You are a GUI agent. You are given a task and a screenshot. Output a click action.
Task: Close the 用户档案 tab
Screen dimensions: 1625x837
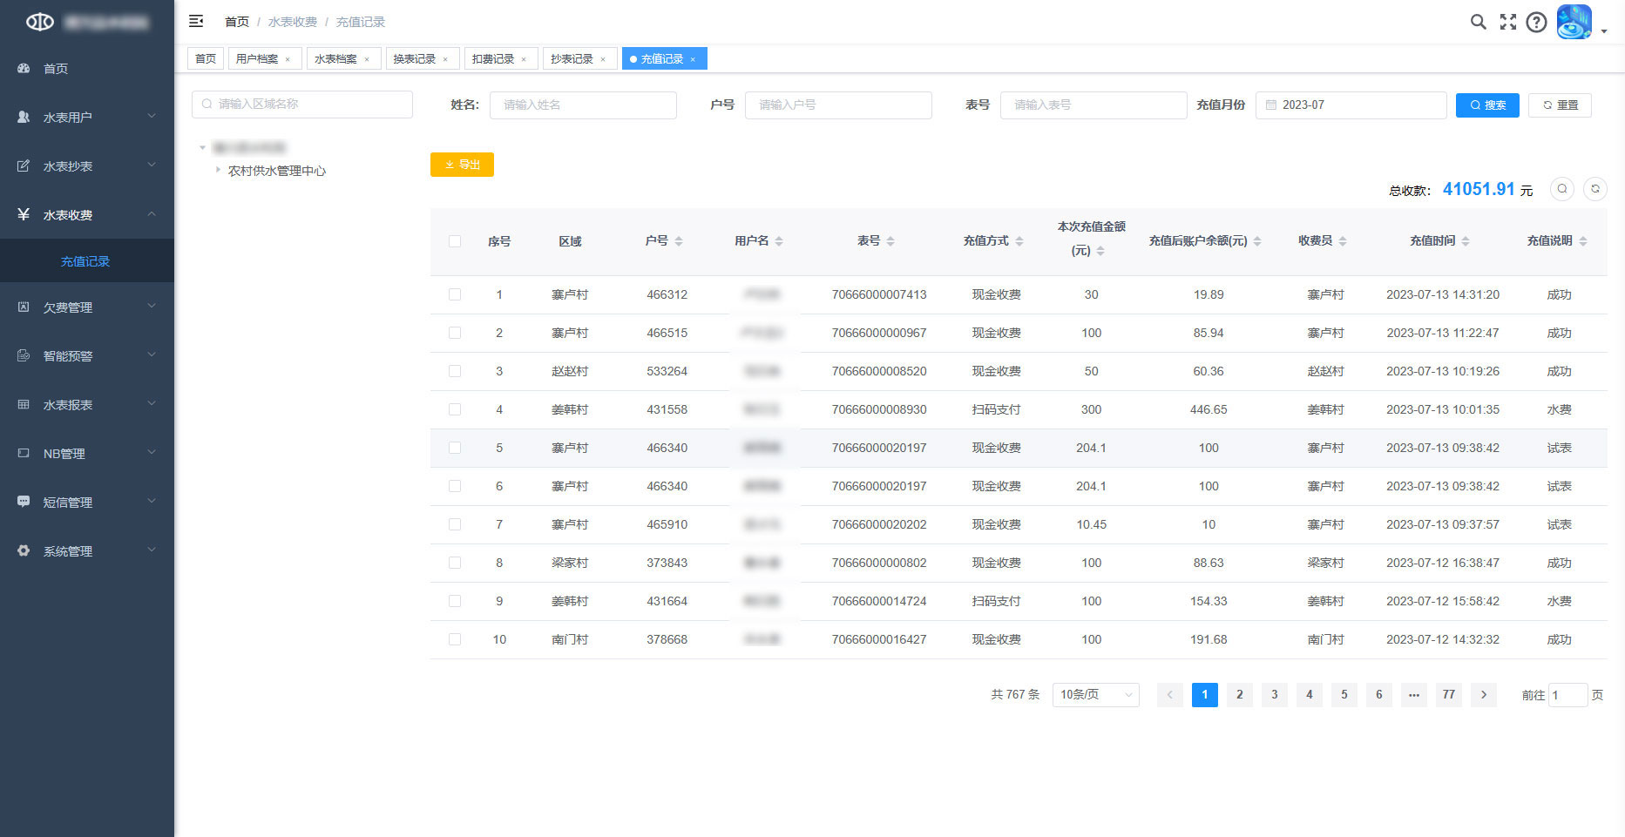(288, 59)
